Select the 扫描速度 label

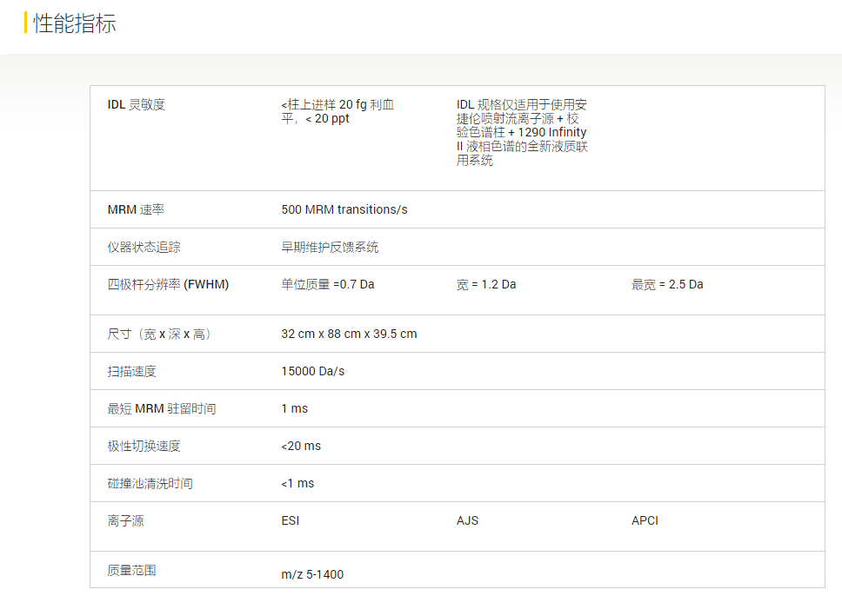tap(131, 371)
